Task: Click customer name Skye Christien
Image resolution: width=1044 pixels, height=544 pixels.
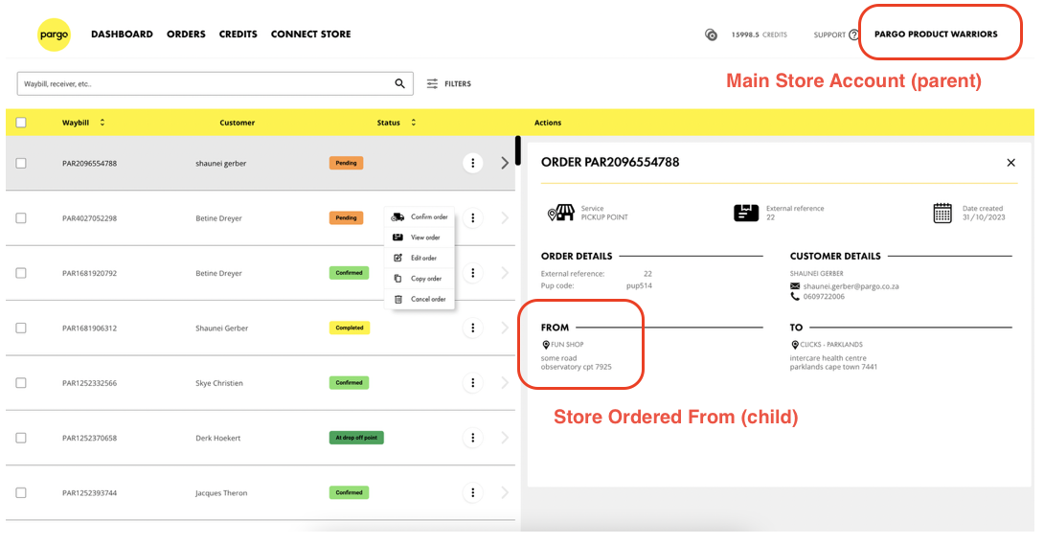Action: point(219,383)
